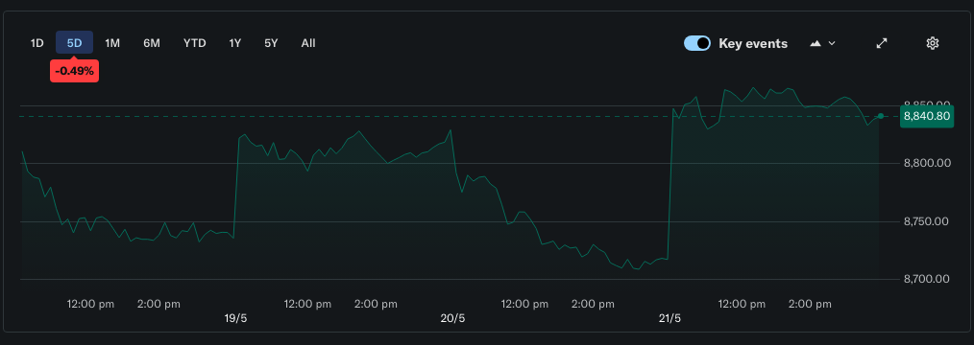Show the 5Y price history

(x=271, y=43)
